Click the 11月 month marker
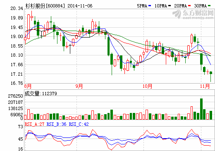This screenshot has width=215, height=151. pyautogui.click(x=205, y=86)
